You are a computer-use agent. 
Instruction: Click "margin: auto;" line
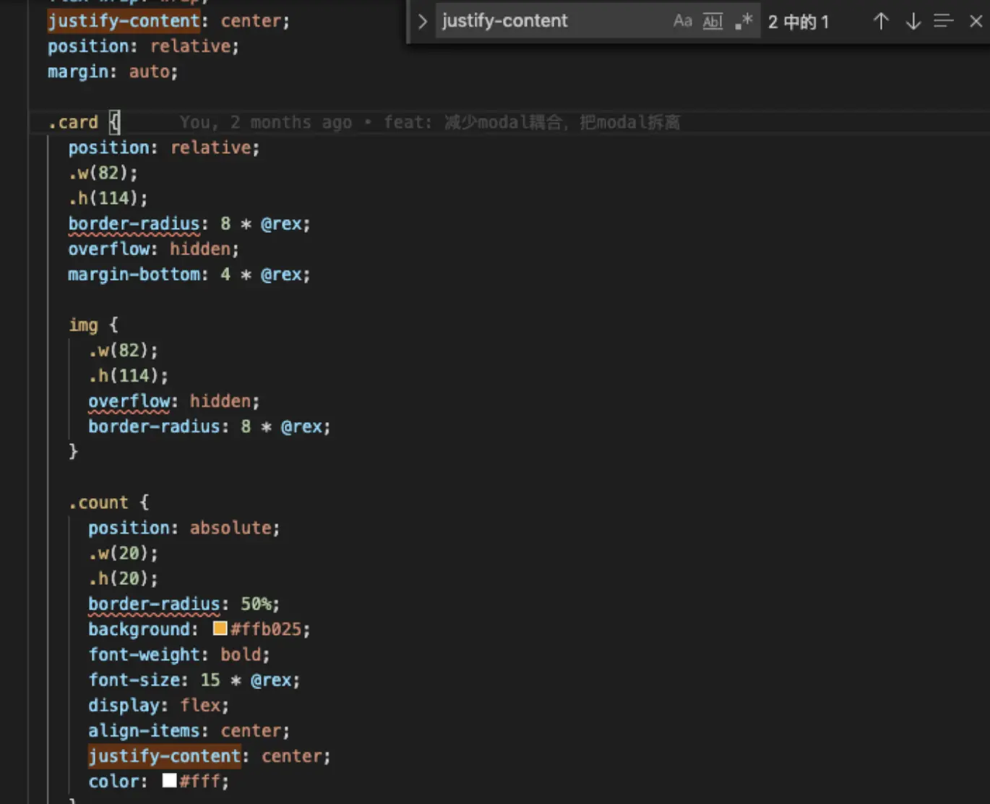tap(113, 72)
